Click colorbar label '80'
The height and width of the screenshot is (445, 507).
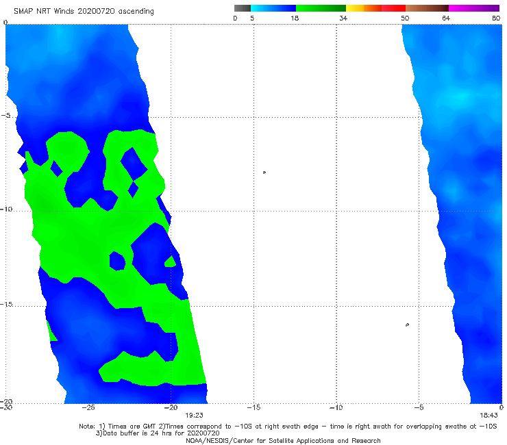coord(496,18)
